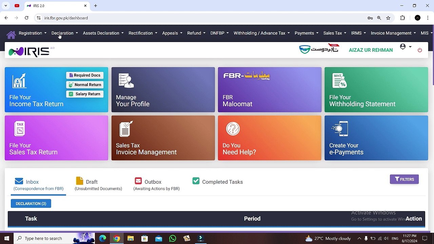Switch to the Outbox tab
434x244 pixels.
tap(156, 184)
